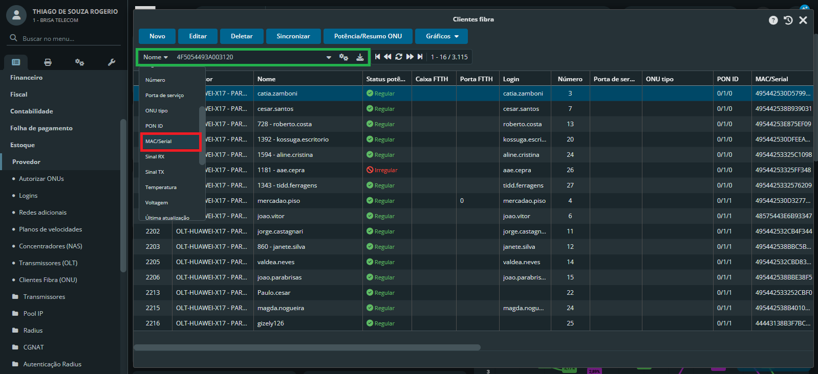Click the help question mark icon

(773, 20)
